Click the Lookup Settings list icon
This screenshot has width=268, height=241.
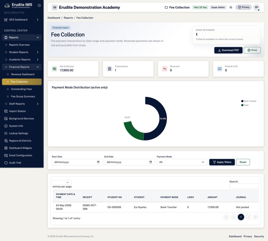(x=6, y=133)
